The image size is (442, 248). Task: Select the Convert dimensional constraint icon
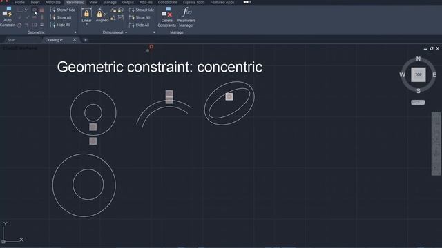pyautogui.click(x=121, y=18)
